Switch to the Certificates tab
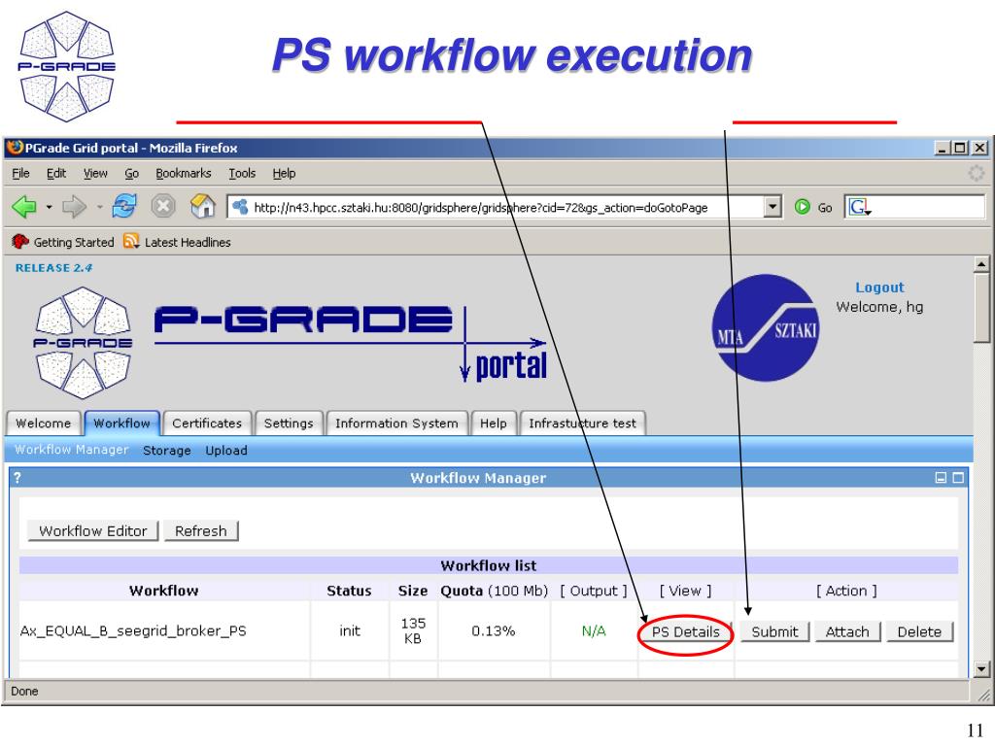This screenshot has height=746, width=995. [207, 424]
